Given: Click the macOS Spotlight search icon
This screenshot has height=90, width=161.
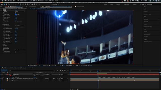Looking at the screenshot, I should [x=153, y=1].
